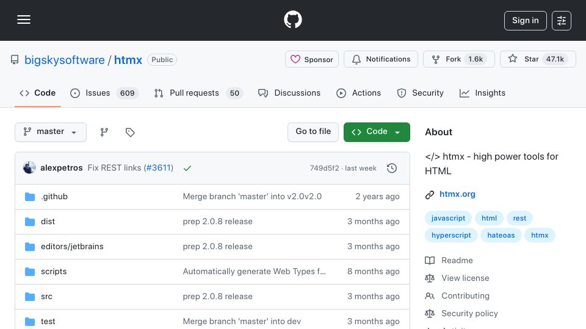Go to GitHub homepage via Octocat logo

pyautogui.click(x=292, y=19)
